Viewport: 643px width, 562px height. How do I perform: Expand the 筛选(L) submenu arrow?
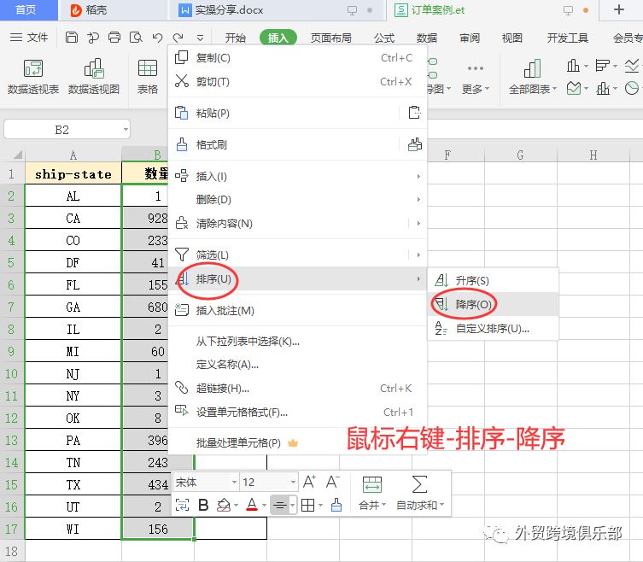tap(418, 255)
